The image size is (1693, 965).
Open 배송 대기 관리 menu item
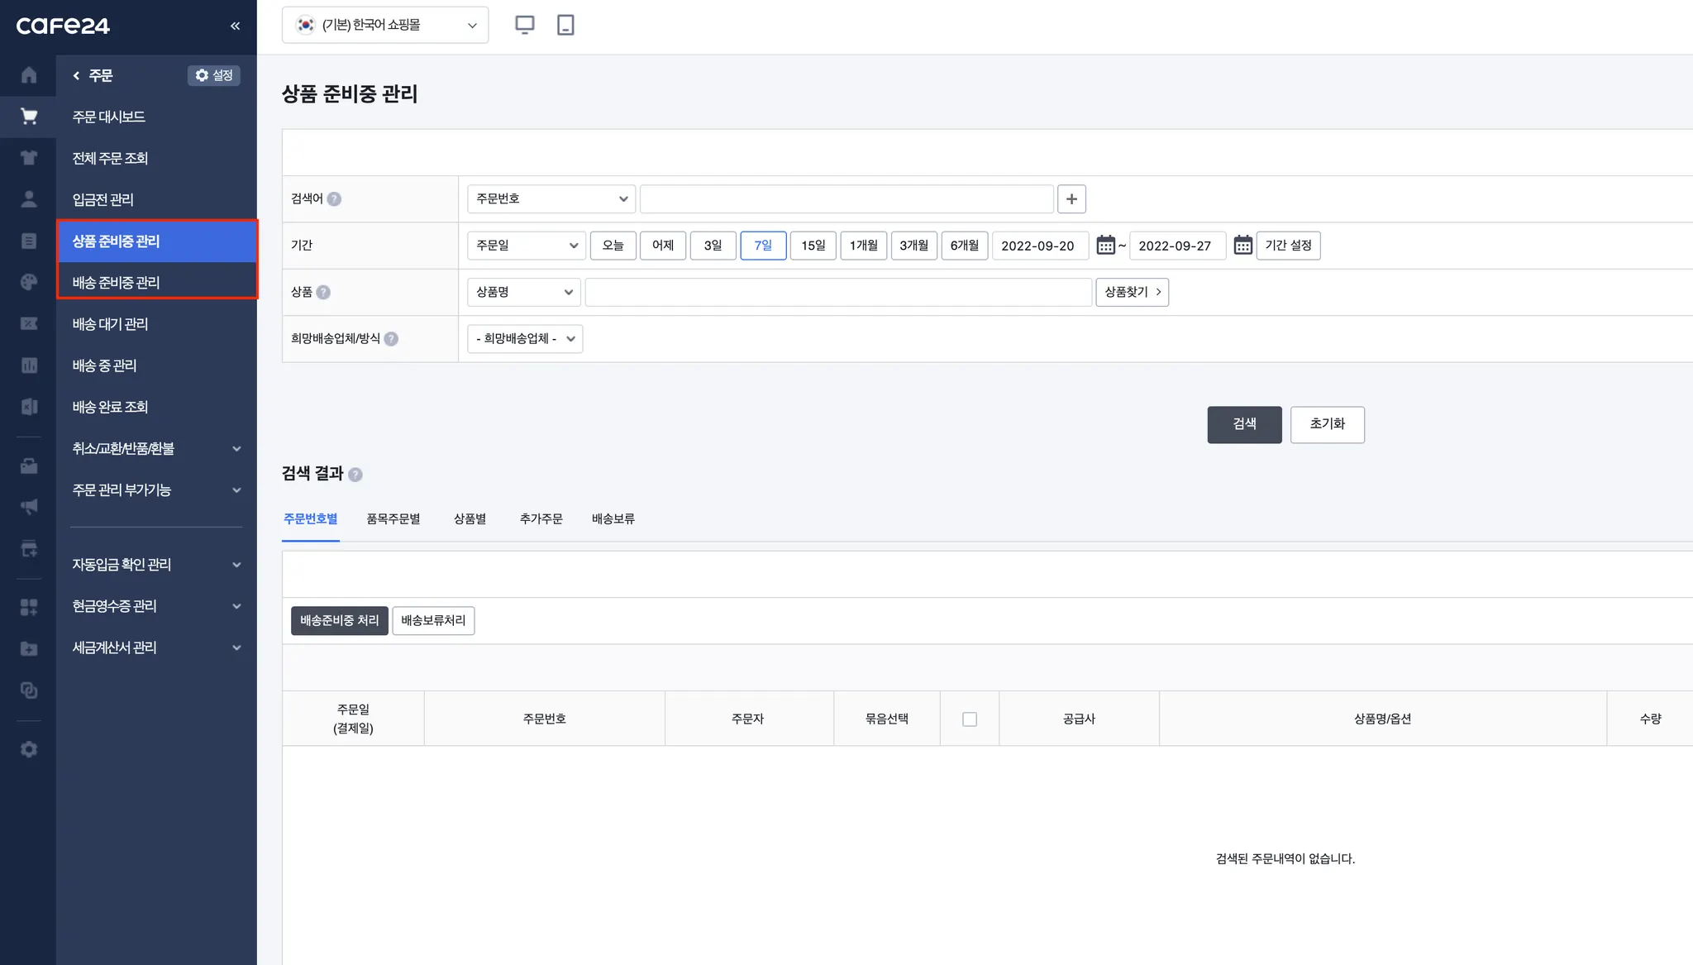click(x=110, y=324)
